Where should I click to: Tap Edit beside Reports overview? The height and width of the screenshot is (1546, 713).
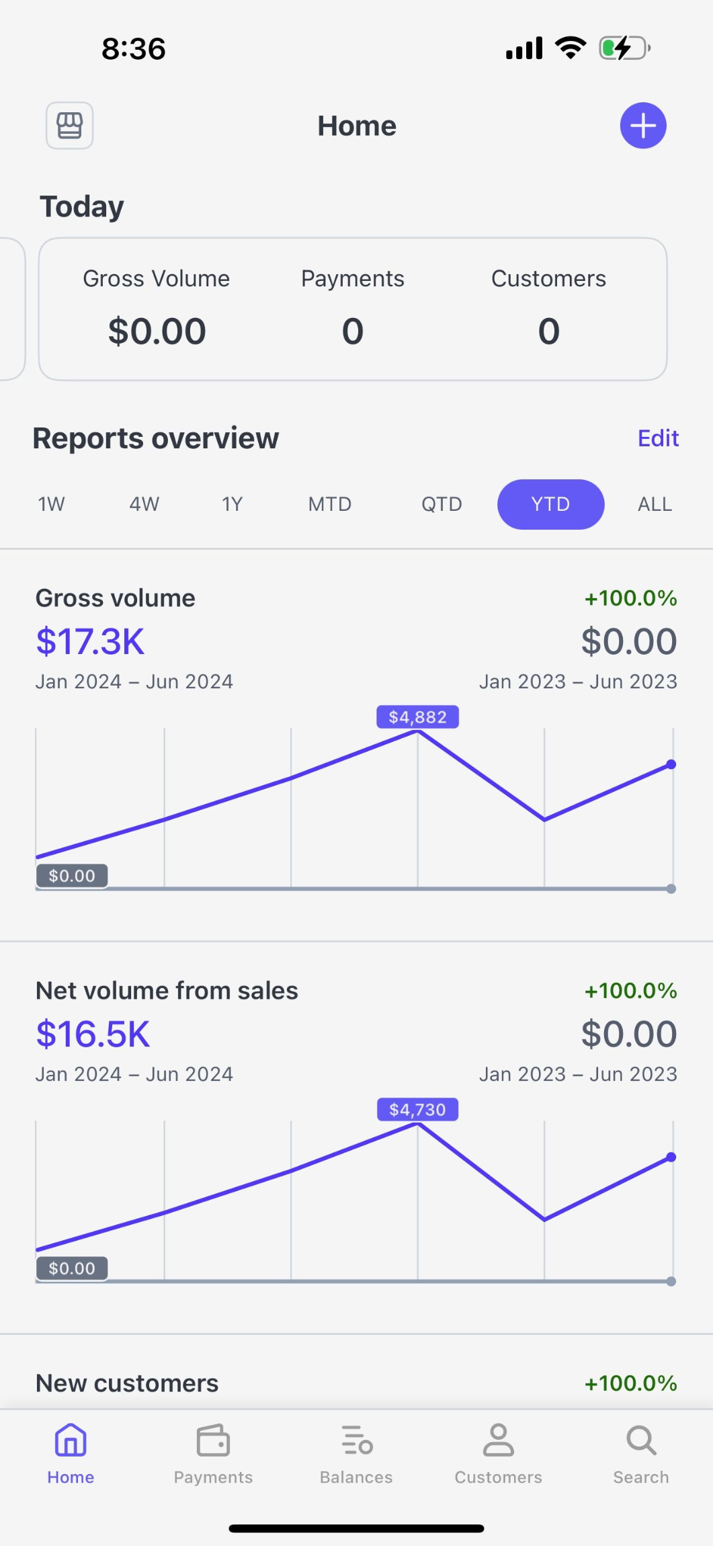658,438
